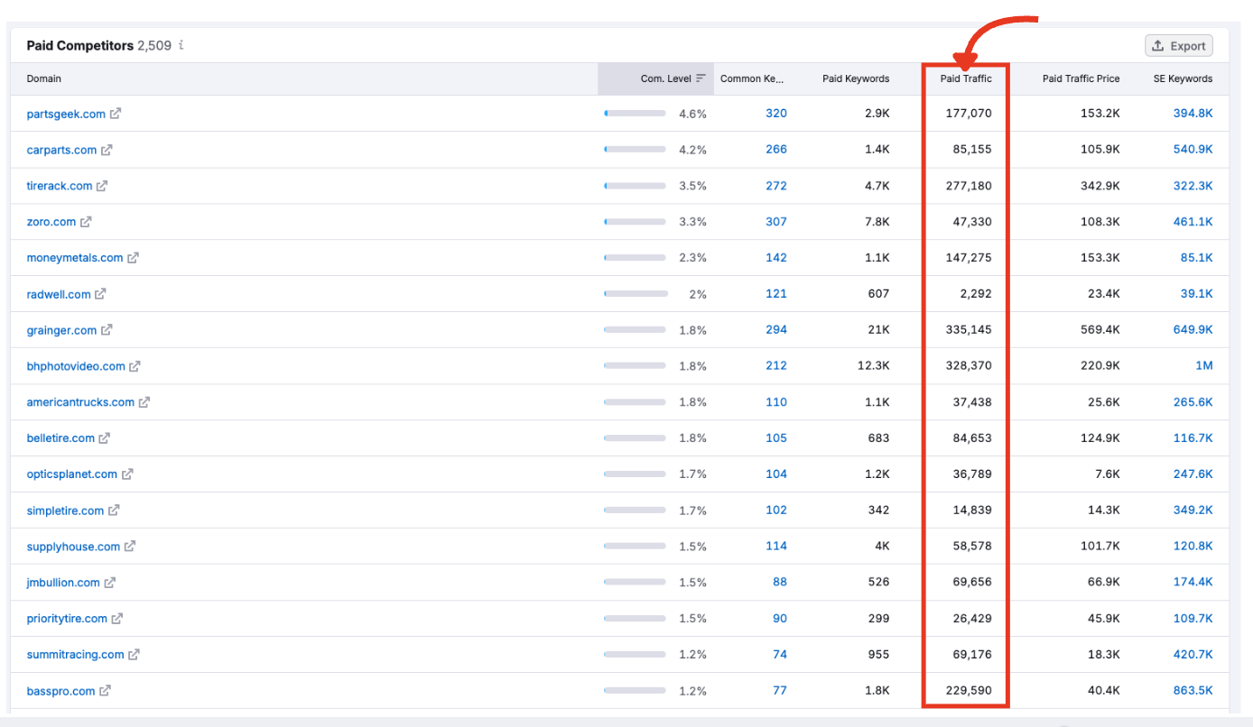The image size is (1253, 727).
Task: Click the sort icon on Com. Level header
Action: [701, 78]
